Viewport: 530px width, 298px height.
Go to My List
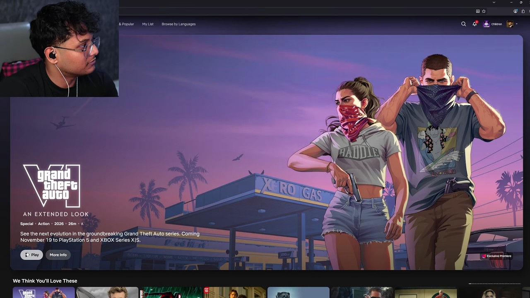[x=148, y=24]
